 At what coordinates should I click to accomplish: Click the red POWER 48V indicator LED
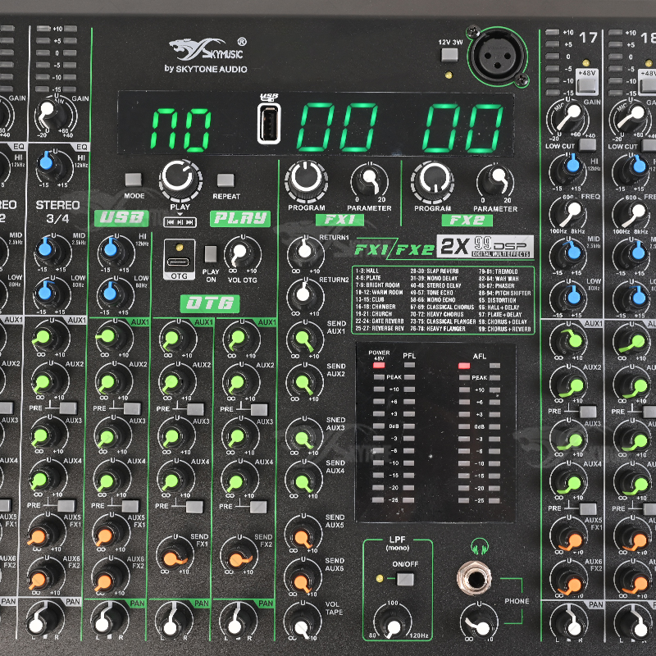(378, 364)
